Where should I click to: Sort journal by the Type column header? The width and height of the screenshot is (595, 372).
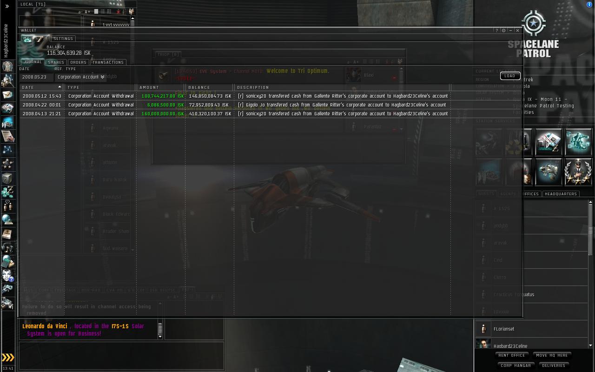[101, 87]
